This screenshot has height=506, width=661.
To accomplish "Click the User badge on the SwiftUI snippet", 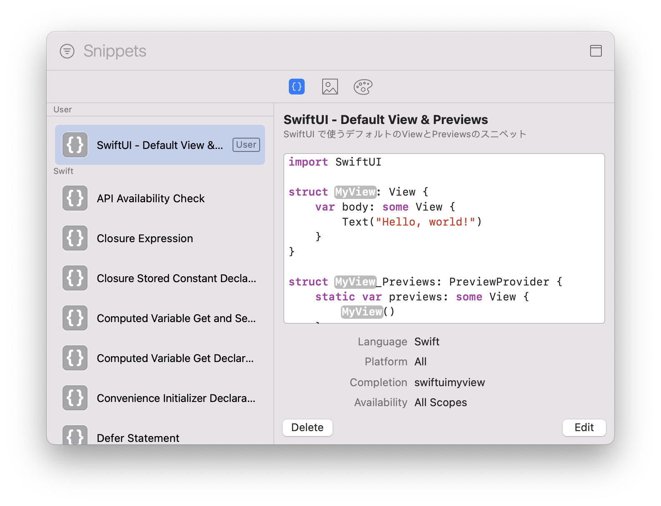I will (246, 145).
